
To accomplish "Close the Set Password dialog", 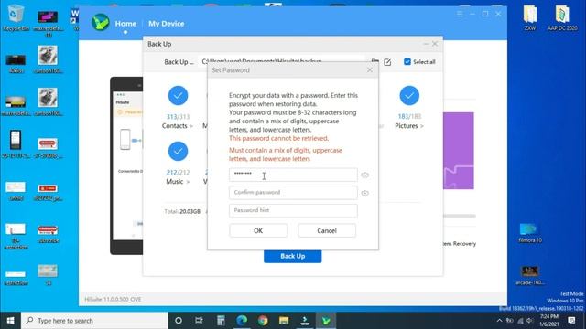I will [370, 70].
